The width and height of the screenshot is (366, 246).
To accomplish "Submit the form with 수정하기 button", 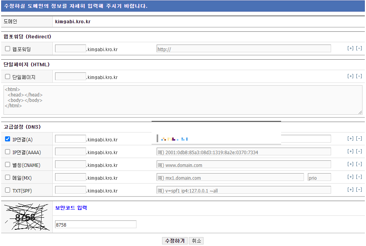I will pyautogui.click(x=175, y=241).
